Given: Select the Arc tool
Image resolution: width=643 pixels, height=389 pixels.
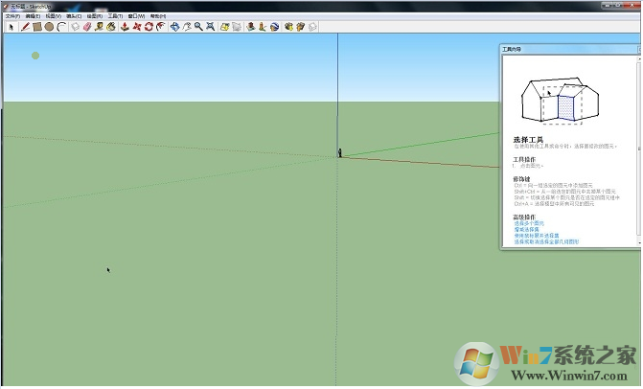Looking at the screenshot, I should [60, 27].
